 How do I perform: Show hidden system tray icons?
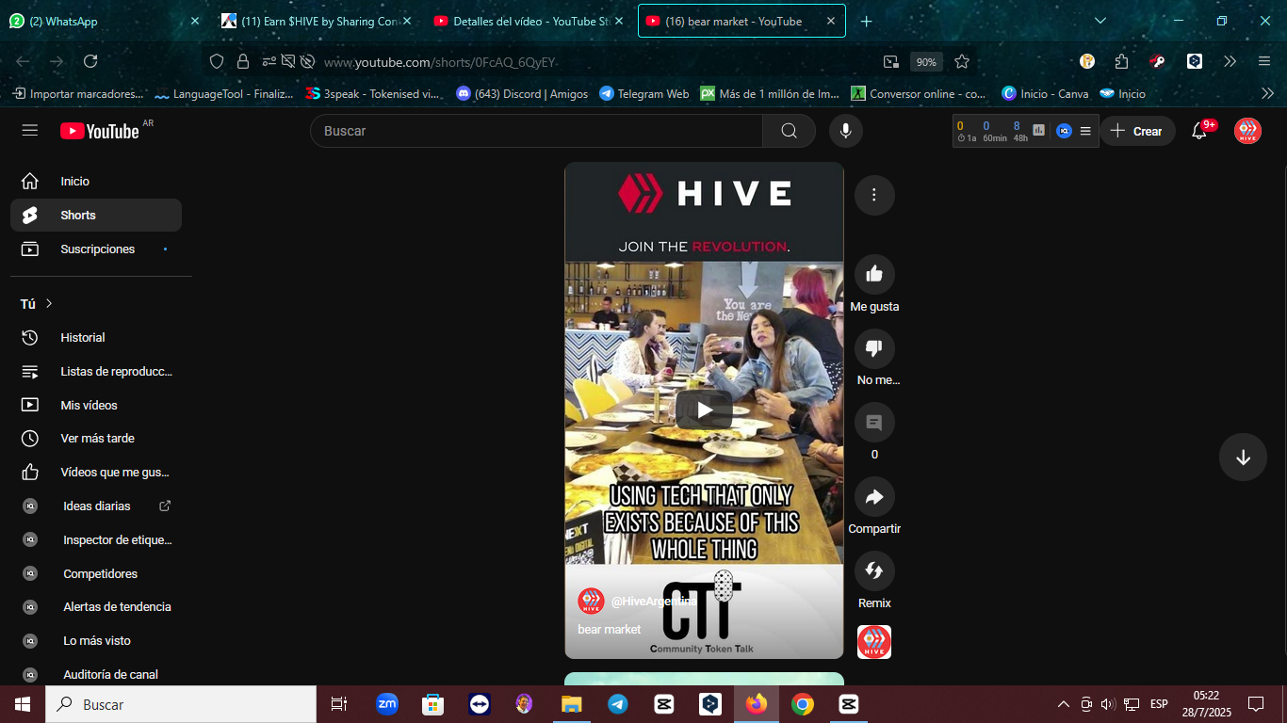[x=1063, y=704]
